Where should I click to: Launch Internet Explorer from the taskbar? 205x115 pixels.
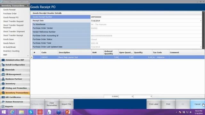pyautogui.click(x=12, y=112)
